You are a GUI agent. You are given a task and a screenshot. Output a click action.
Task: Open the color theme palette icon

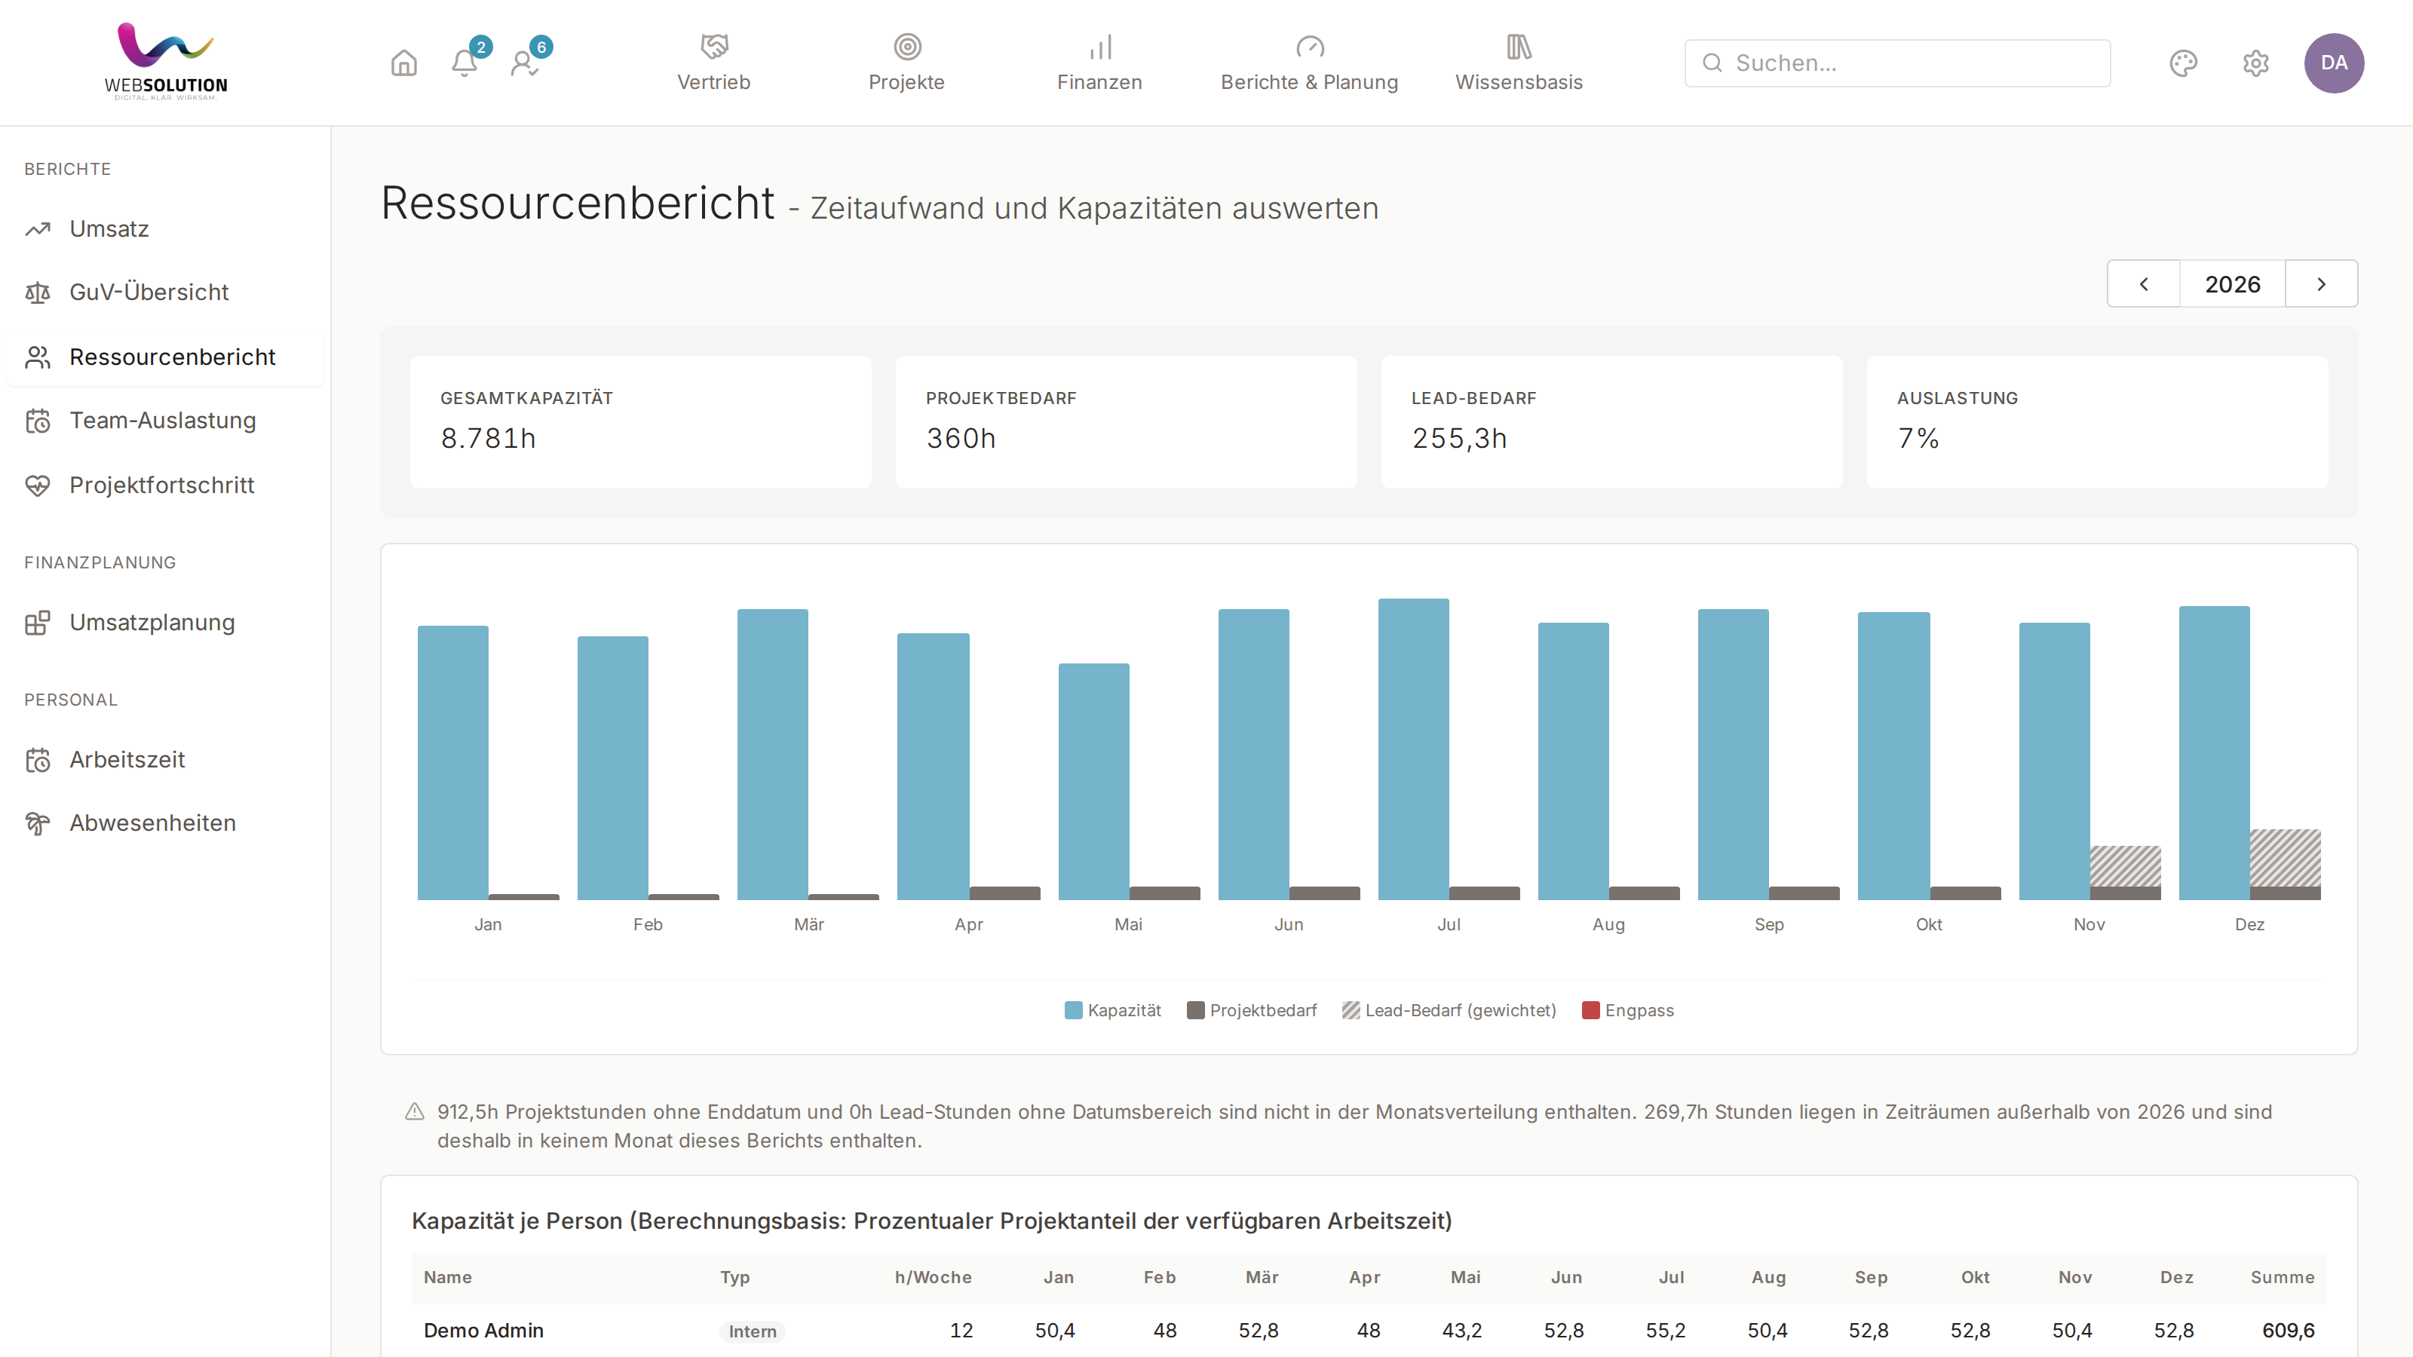(x=2184, y=63)
